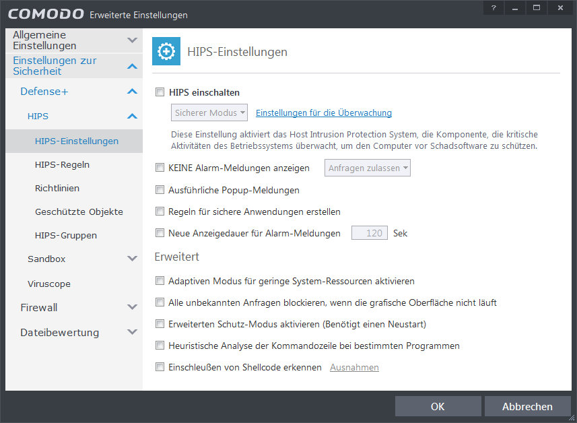Open the Anfragen zulassen dropdown
The image size is (577, 423).
[x=368, y=168]
